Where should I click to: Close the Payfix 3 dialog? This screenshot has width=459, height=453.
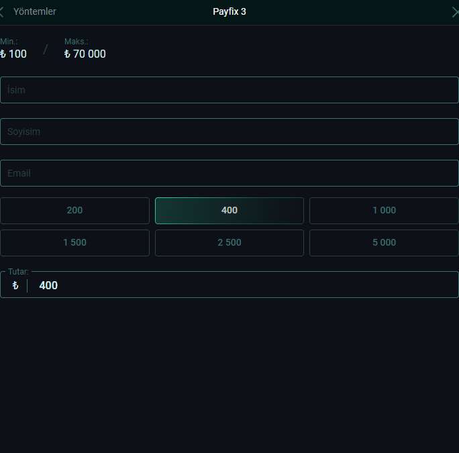(x=456, y=13)
